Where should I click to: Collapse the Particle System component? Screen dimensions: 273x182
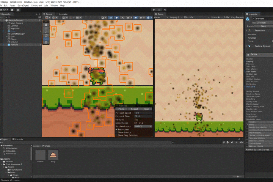pyautogui.click(x=246, y=46)
